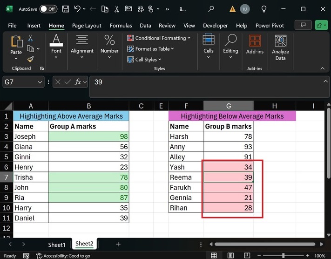
Task: Switch to the Formulas tab
Action: point(121,26)
